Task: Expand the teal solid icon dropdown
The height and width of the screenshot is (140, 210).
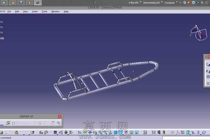Action: 190,134
